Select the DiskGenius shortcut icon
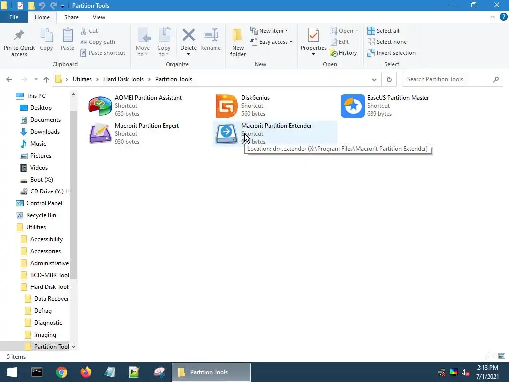The height and width of the screenshot is (382, 509). click(x=227, y=106)
